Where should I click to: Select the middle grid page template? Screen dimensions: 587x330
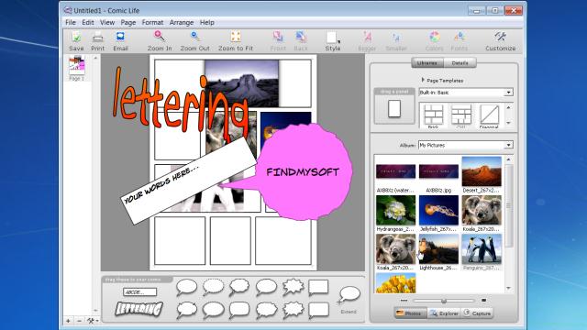pyautogui.click(x=461, y=115)
